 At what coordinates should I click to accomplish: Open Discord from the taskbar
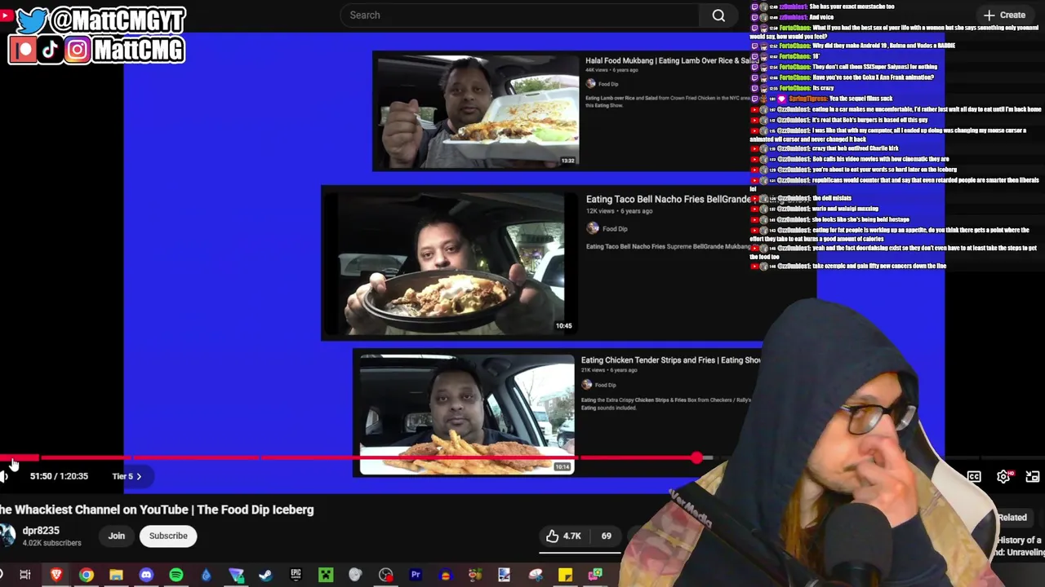coord(146,576)
